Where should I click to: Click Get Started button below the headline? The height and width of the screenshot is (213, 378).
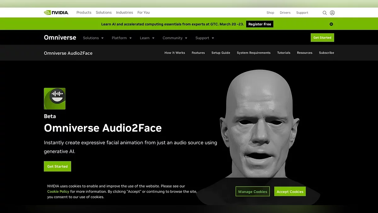pos(57,167)
